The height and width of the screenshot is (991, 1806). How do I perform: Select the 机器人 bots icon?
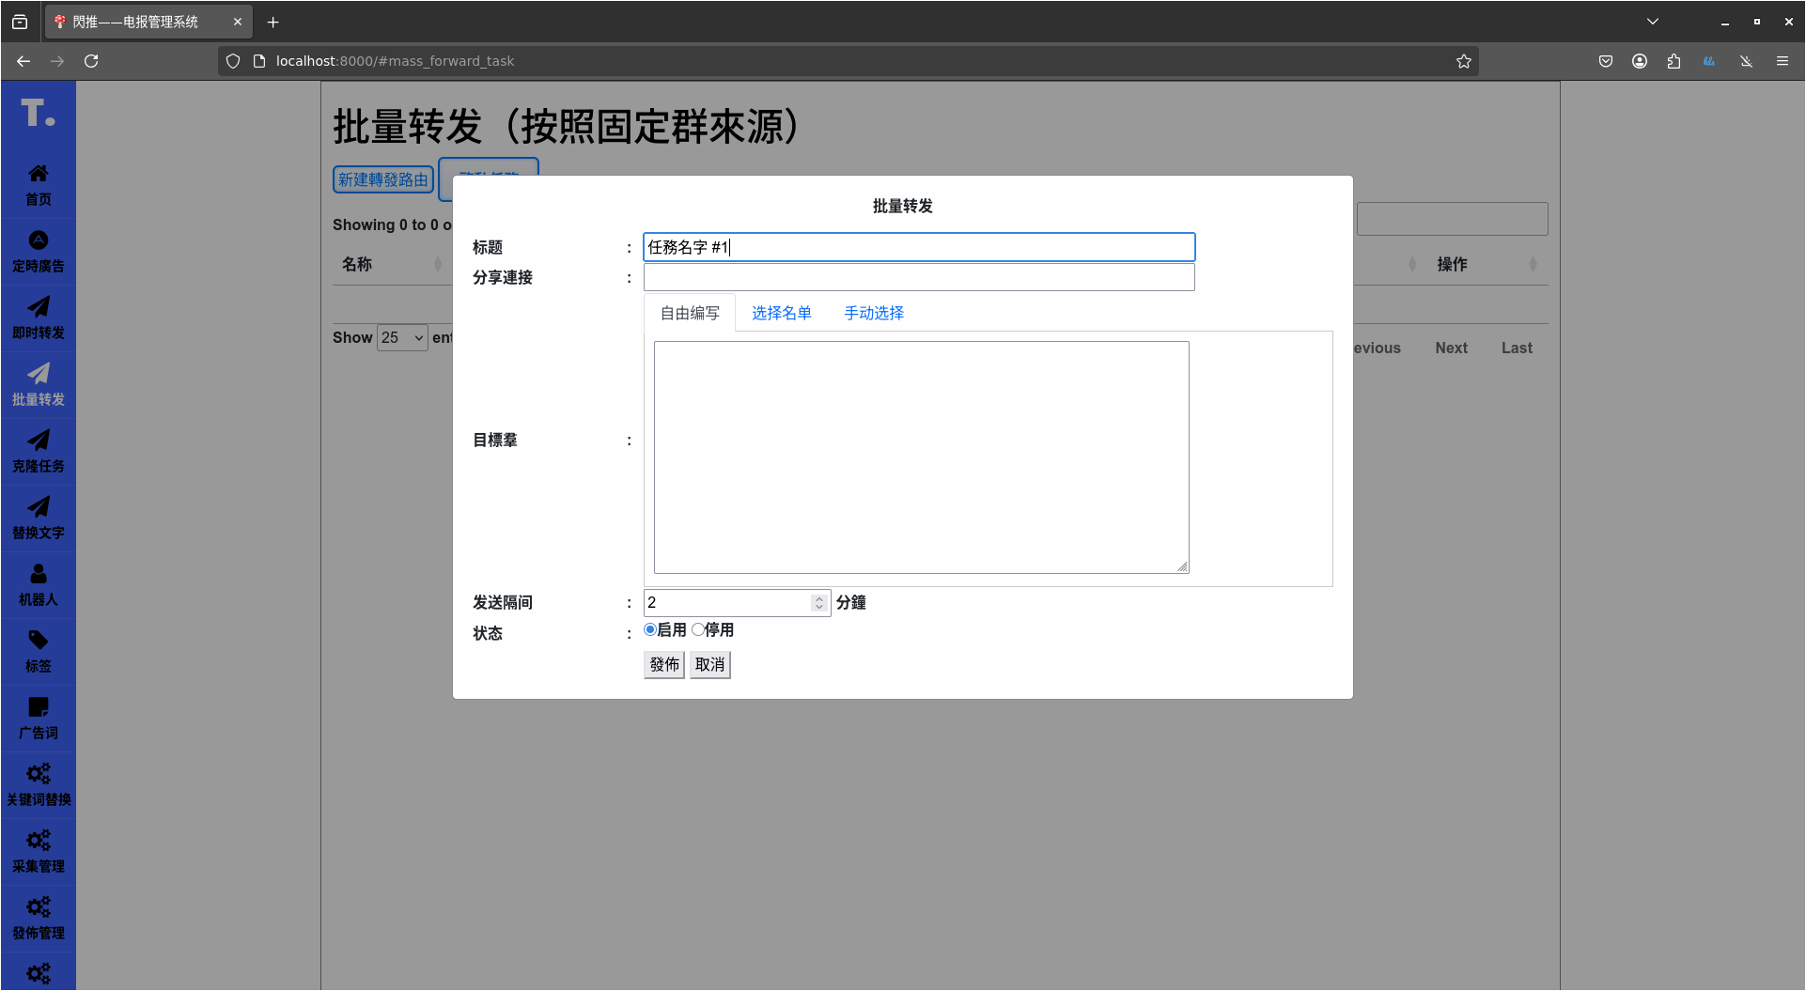38,584
